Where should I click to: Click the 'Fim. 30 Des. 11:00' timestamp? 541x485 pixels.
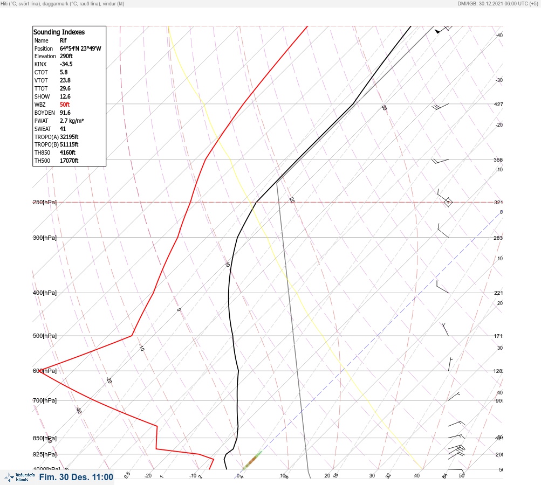coord(76,477)
